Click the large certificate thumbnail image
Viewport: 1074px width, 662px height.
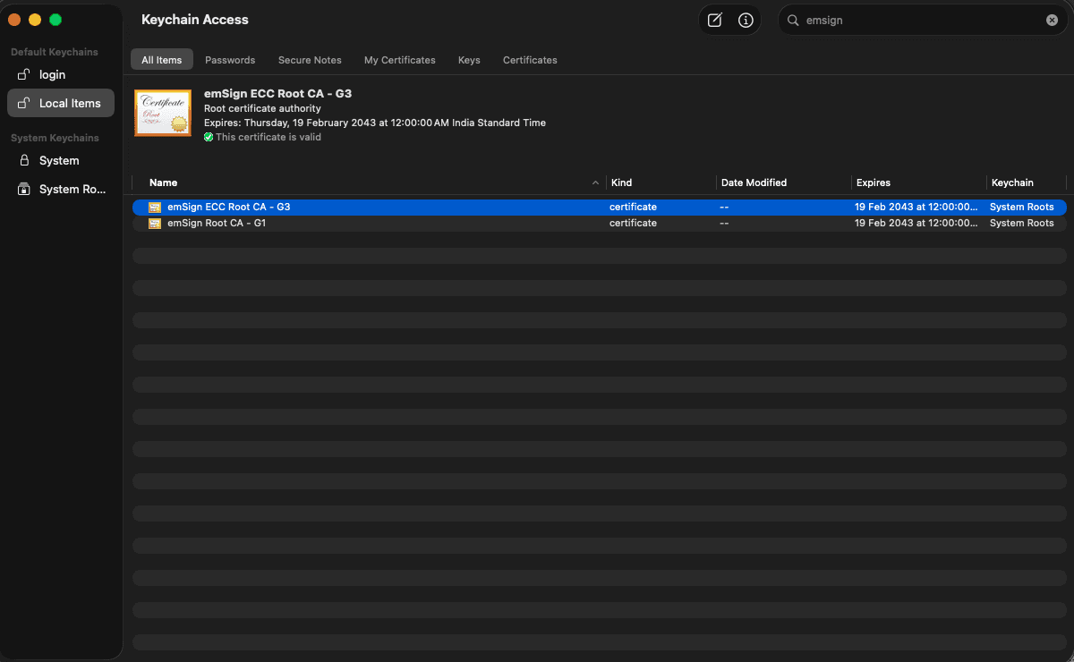[162, 113]
